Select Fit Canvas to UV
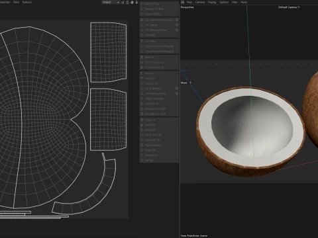This screenshot has height=238, width=318. pyautogui.click(x=159, y=67)
